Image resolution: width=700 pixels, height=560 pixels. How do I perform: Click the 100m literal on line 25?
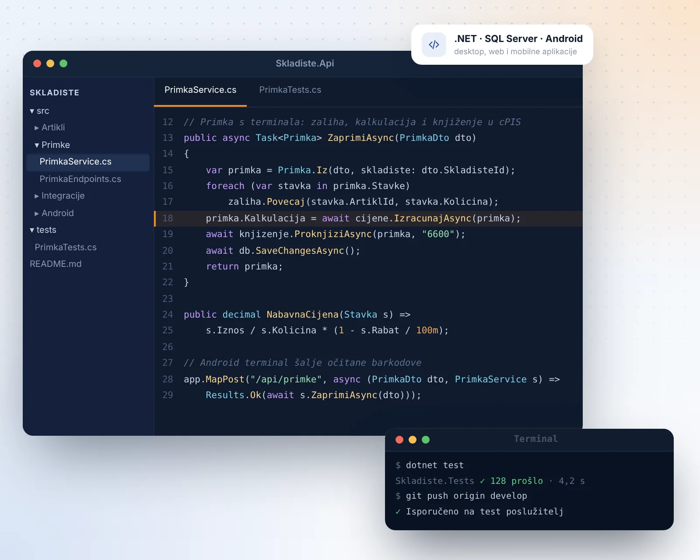tap(427, 330)
